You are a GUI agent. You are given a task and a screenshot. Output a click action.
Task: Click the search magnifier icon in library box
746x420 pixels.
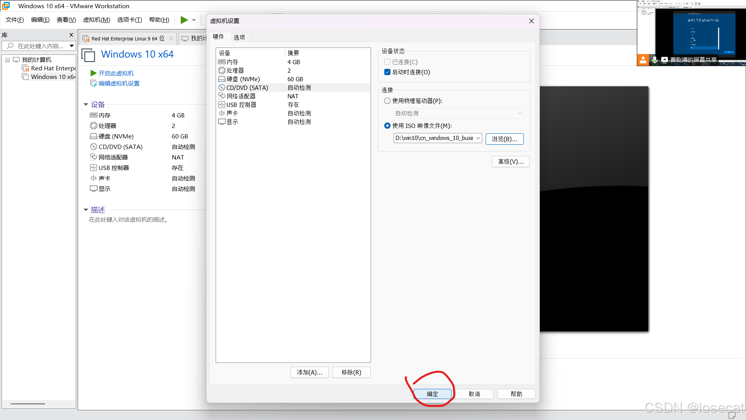tap(10, 46)
